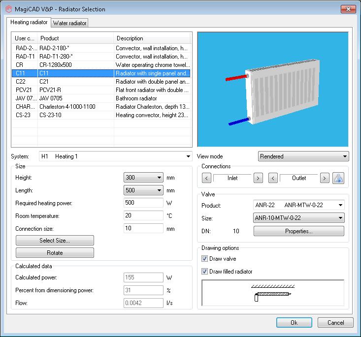Click the mirror connections icon
Image resolution: width=361 pixels, height=337 pixels.
[338, 178]
